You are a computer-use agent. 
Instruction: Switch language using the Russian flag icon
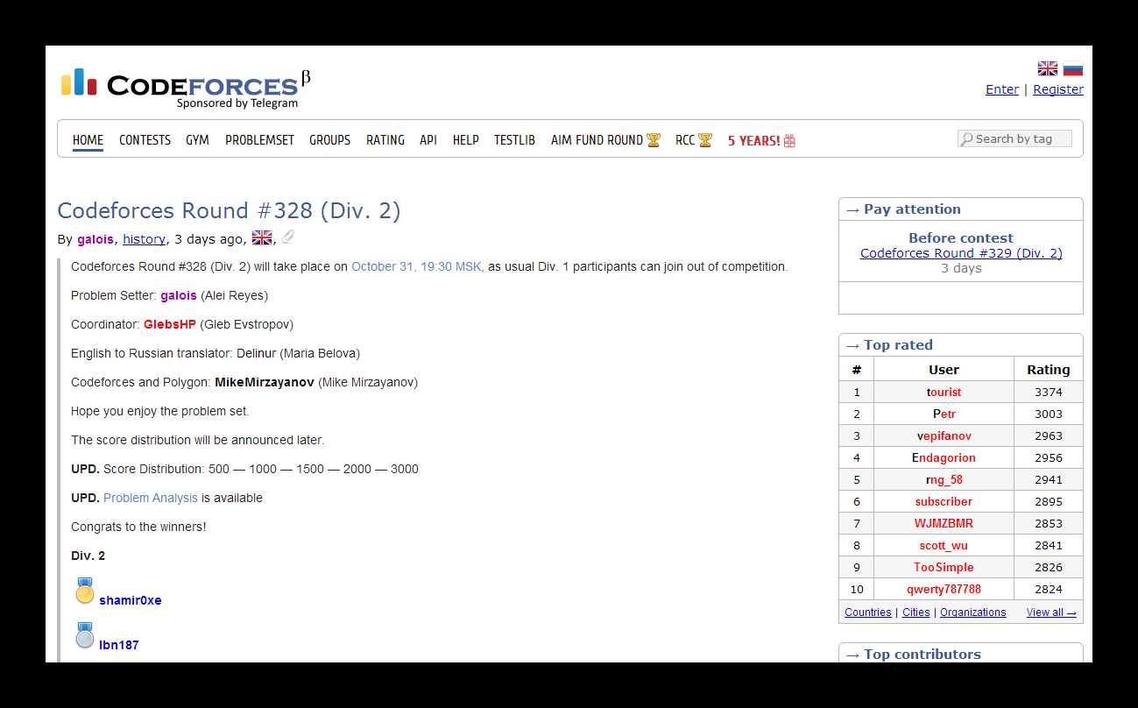tap(1072, 69)
